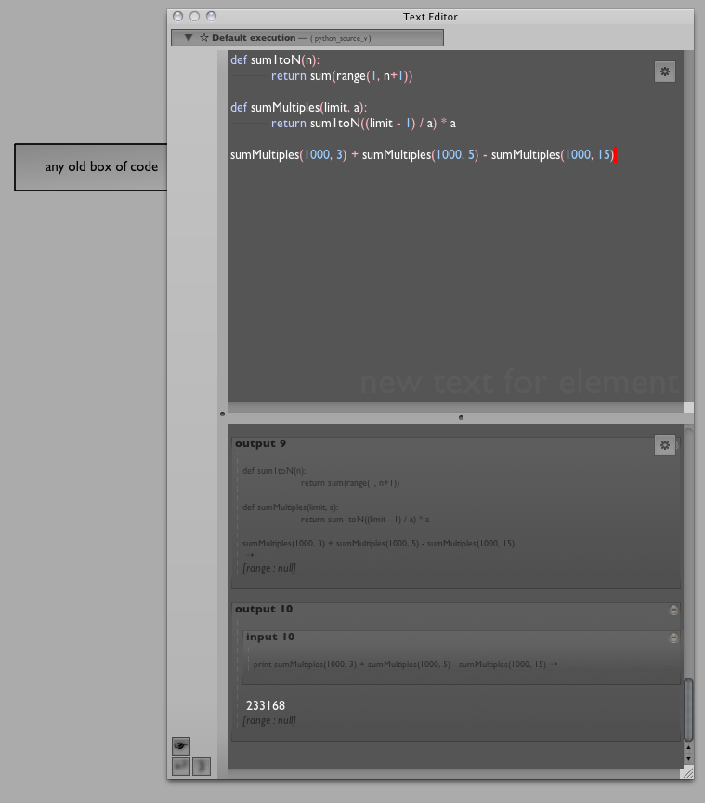
Task: Toggle the eye icon at the bottom left
Action: (181, 745)
